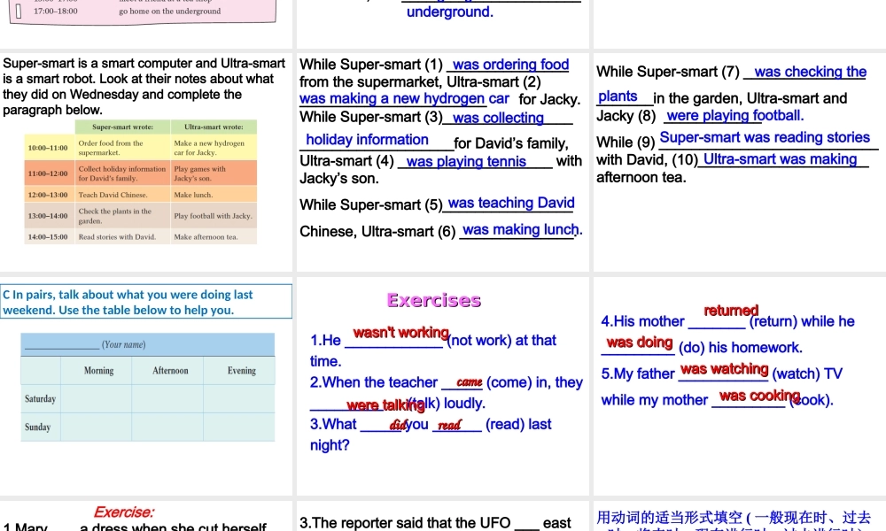Select the slide starting 'While Super-smart (1)'
The height and width of the screenshot is (531, 886).
click(442, 161)
